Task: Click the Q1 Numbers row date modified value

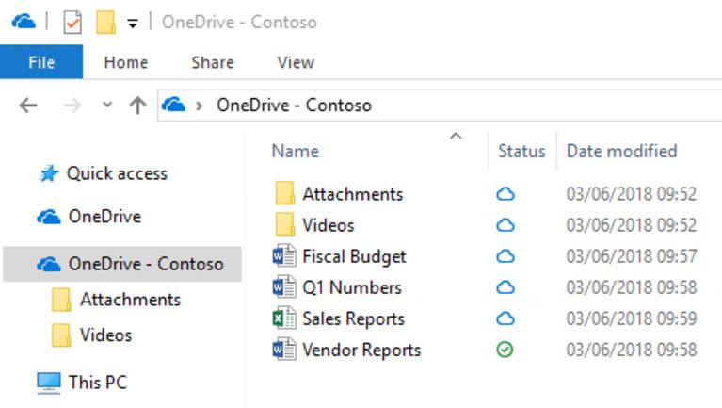Action: (632, 287)
